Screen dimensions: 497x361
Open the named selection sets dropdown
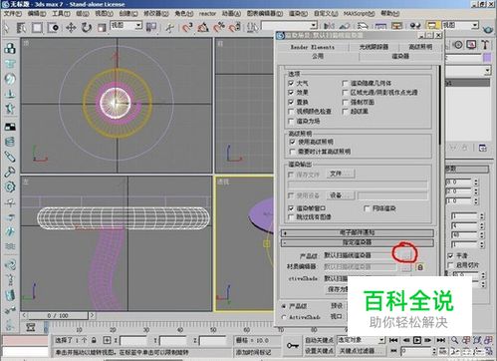coord(289,25)
